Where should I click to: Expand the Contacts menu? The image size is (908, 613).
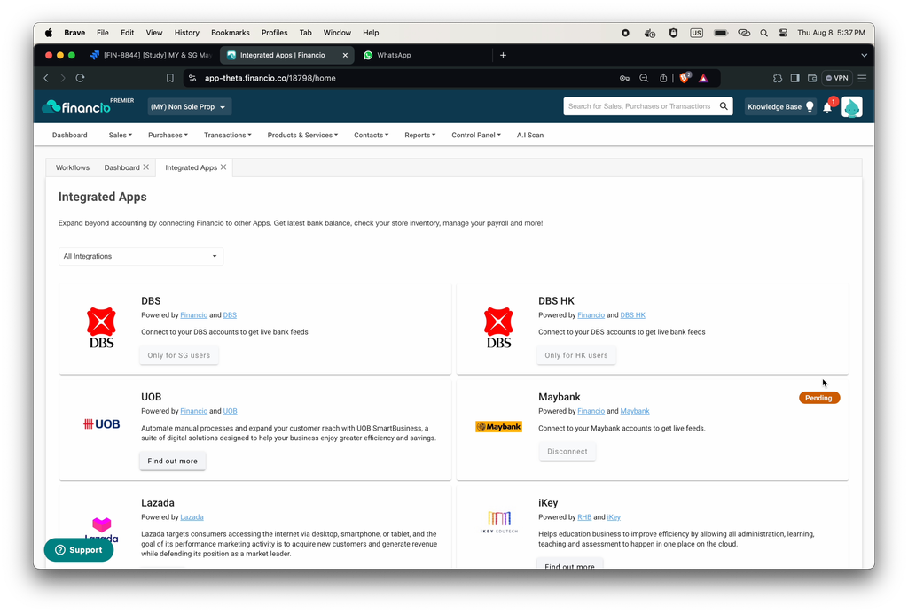371,136
